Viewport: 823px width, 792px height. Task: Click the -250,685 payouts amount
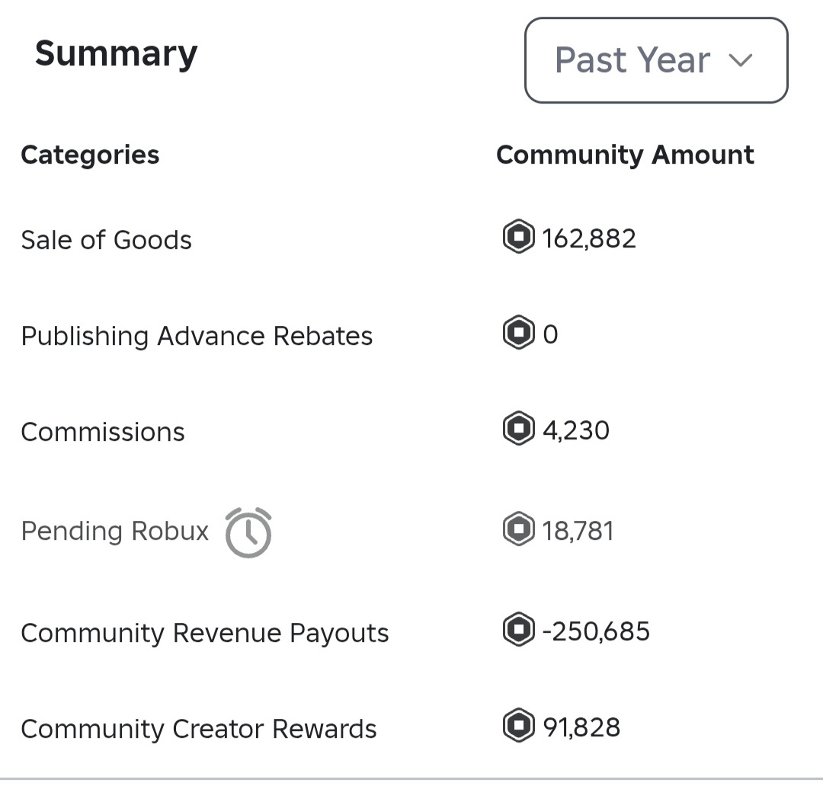coord(596,631)
